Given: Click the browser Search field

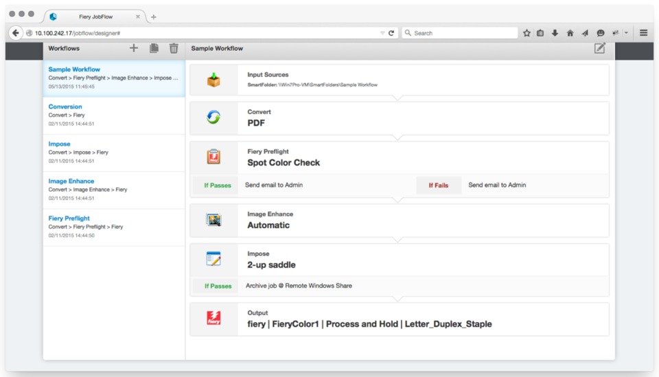Looking at the screenshot, I should coord(460,33).
